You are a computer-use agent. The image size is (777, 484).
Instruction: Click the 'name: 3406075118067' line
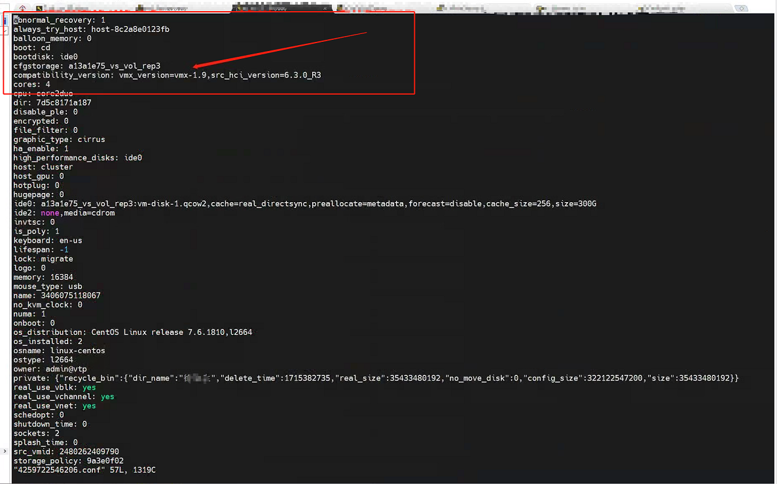point(57,296)
